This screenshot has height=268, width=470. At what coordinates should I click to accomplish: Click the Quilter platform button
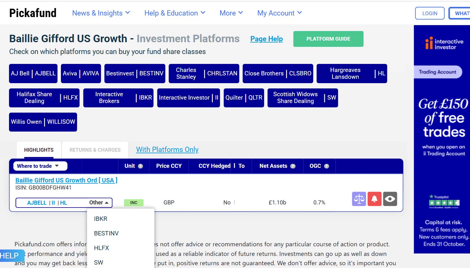244,98
